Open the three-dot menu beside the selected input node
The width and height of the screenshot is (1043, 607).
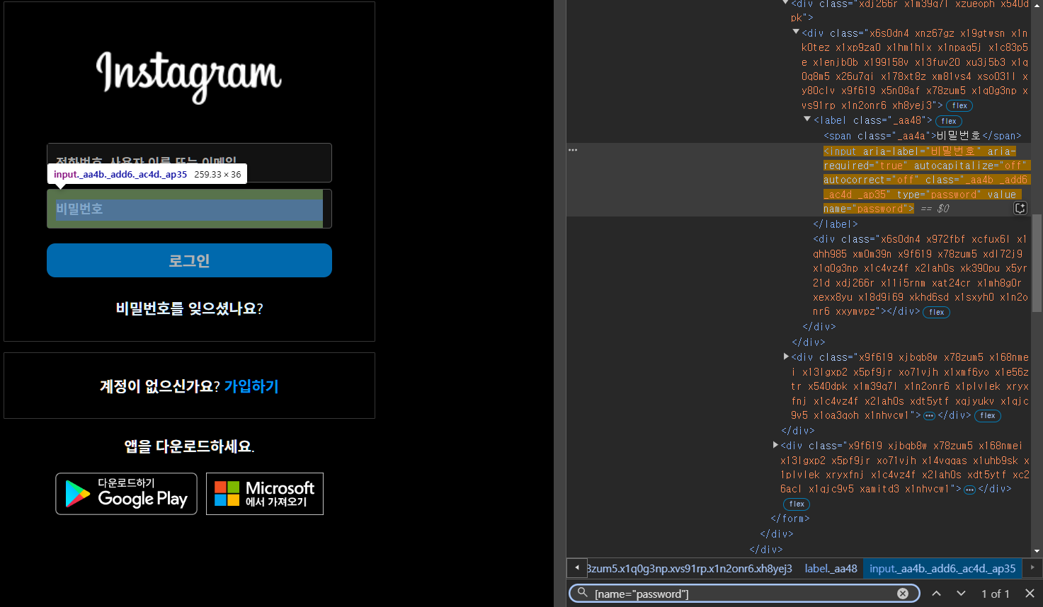pos(573,150)
